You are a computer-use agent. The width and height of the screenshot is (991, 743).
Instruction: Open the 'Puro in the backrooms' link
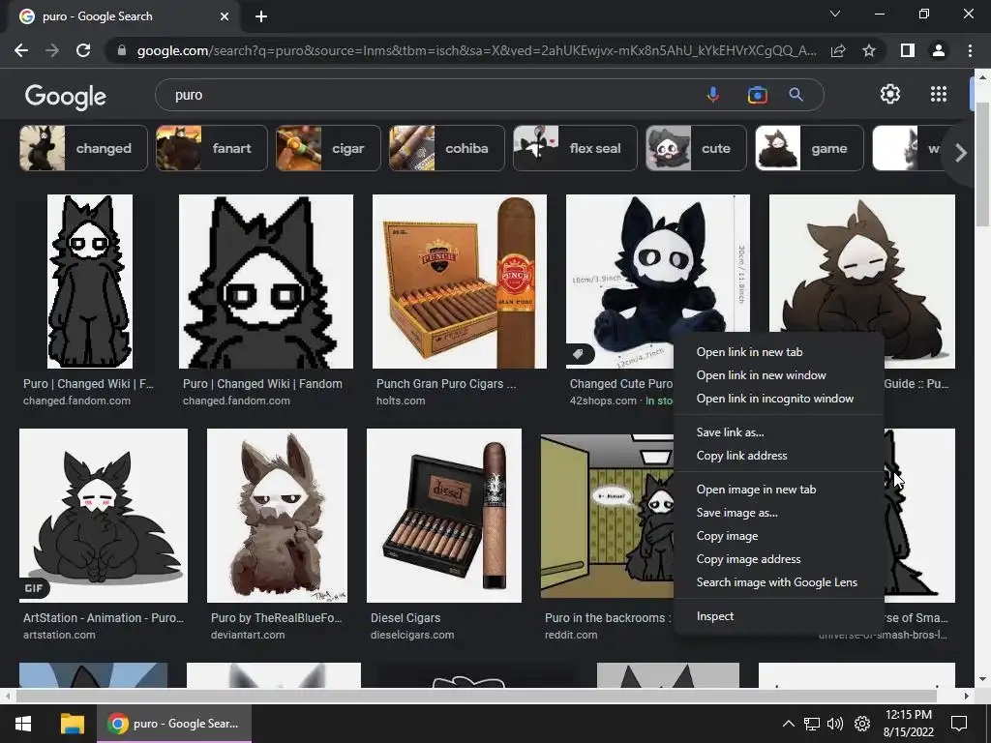pos(607,618)
